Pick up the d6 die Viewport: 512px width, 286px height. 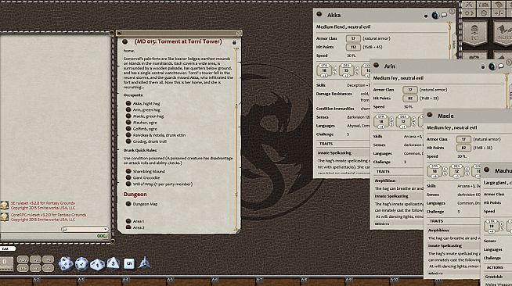click(129, 263)
